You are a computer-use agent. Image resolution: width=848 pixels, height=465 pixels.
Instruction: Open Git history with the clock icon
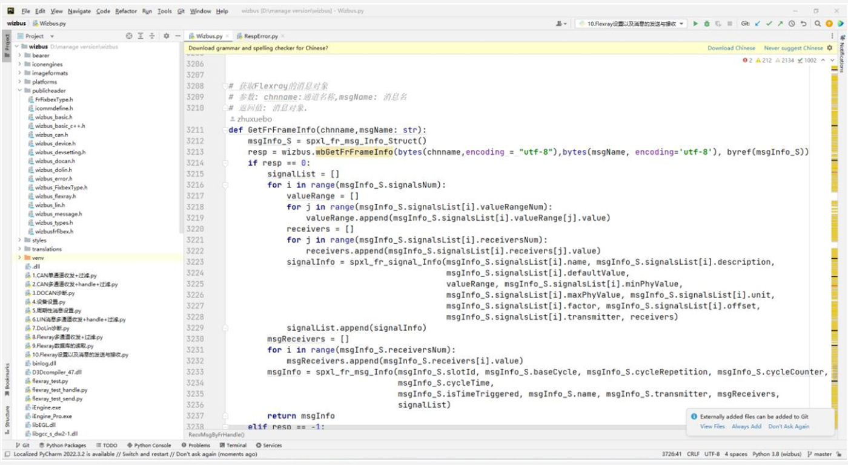point(792,24)
